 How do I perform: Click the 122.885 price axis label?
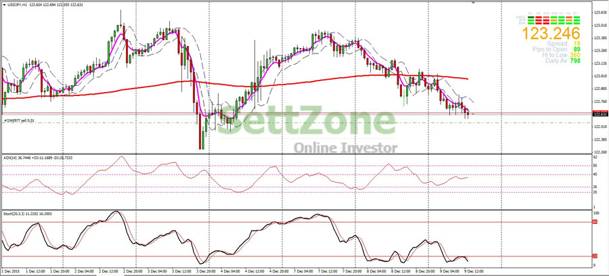pyautogui.click(x=600, y=89)
